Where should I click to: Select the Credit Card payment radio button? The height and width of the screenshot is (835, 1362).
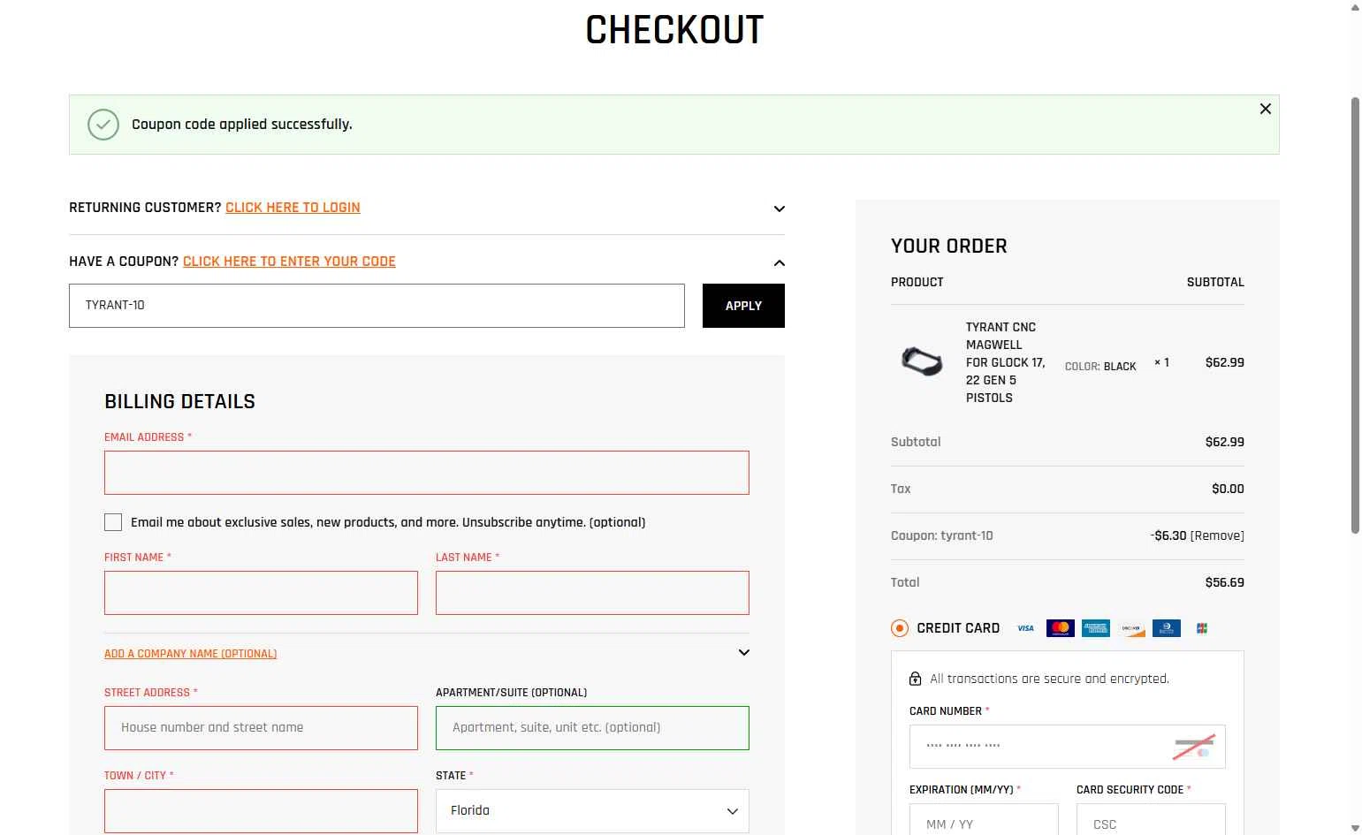(x=900, y=628)
